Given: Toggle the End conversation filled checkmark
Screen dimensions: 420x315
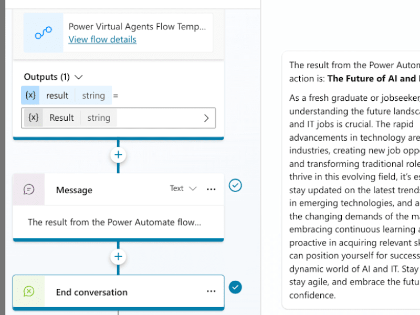Looking at the screenshot, I should (x=235, y=287).
